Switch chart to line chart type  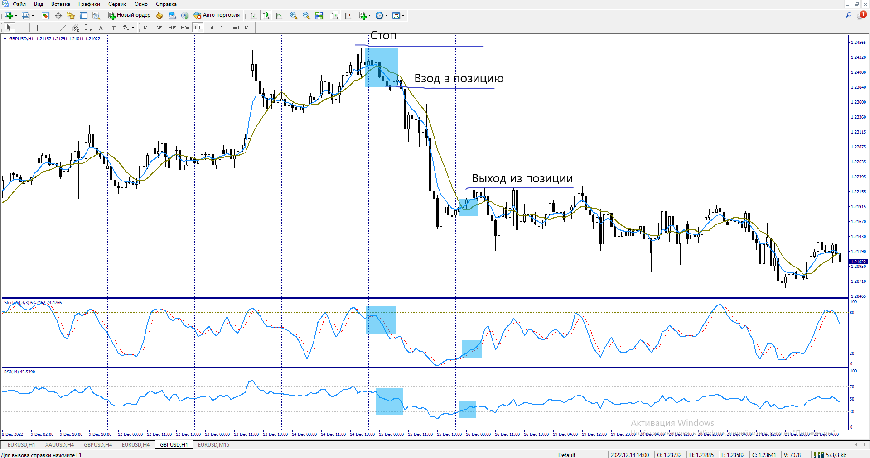[279, 15]
